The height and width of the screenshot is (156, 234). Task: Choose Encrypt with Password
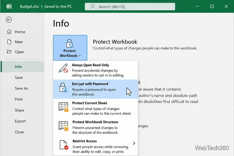click(x=95, y=89)
